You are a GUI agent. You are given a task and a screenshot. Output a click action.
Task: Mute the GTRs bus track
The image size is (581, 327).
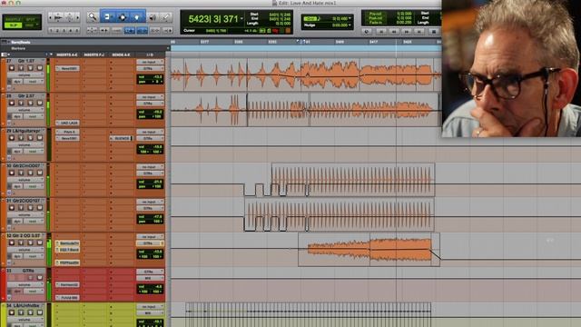(40, 277)
